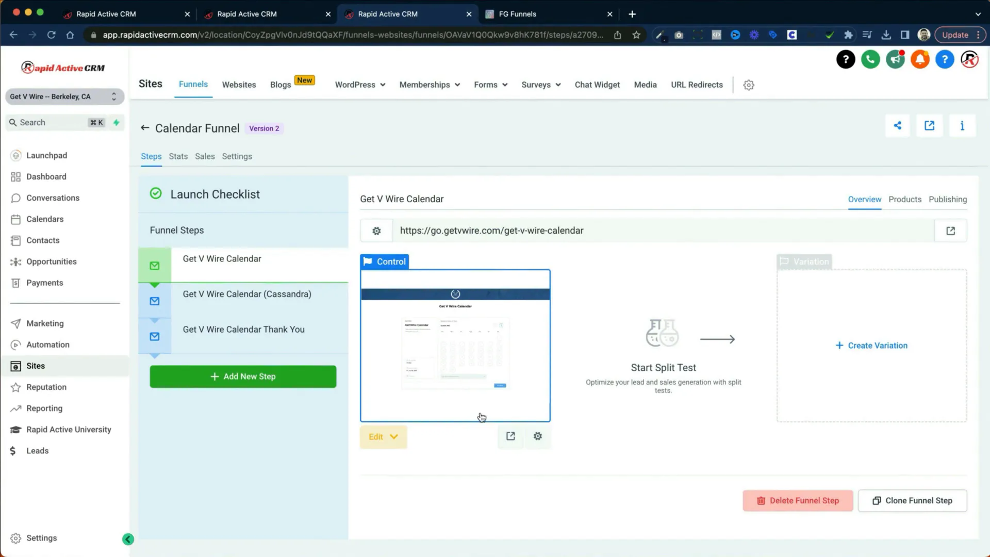Open the share funnel icon
This screenshot has height=557, width=990.
(898, 125)
